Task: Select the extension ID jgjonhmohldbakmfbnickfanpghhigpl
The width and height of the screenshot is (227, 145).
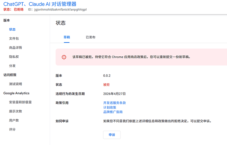Action: click(61, 10)
